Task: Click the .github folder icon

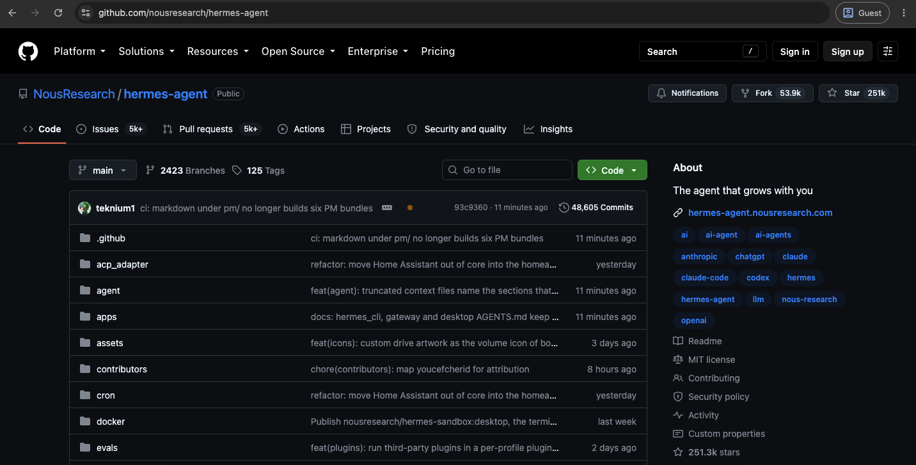Action: pyautogui.click(x=85, y=238)
